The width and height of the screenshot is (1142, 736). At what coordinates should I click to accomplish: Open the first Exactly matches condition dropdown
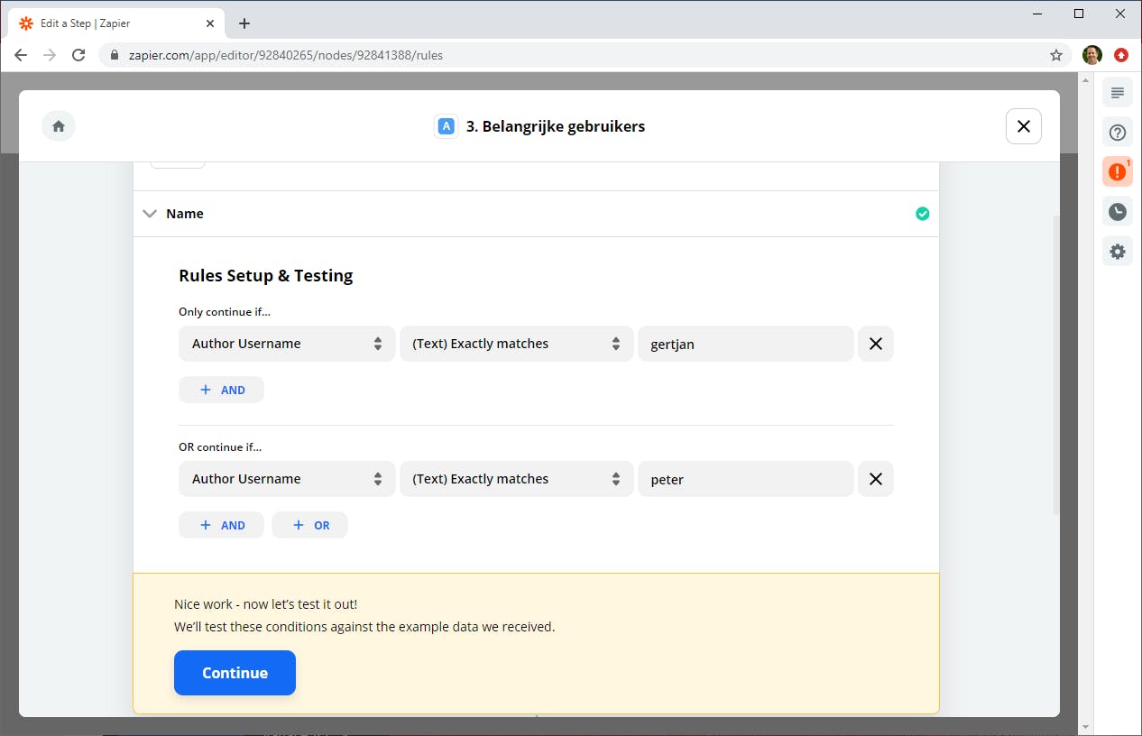click(x=515, y=344)
